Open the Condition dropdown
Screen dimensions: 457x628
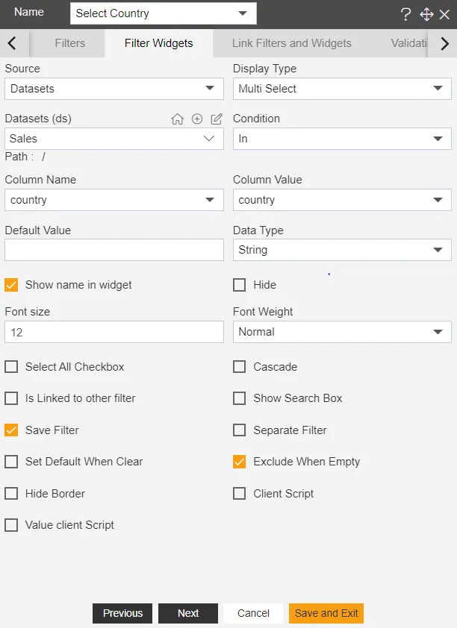[x=342, y=139]
